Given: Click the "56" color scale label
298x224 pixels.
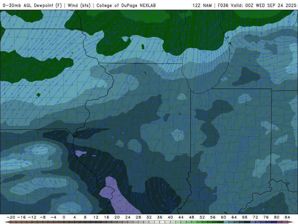Looking at the screenshot, I should [213, 217].
